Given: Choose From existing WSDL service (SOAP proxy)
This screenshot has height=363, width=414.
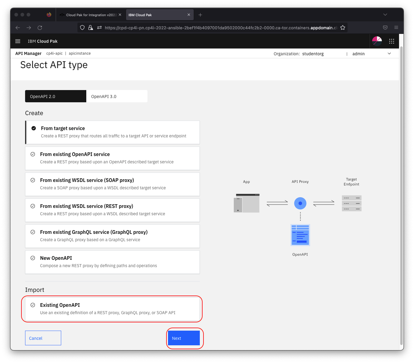Looking at the screenshot, I should [x=112, y=184].
